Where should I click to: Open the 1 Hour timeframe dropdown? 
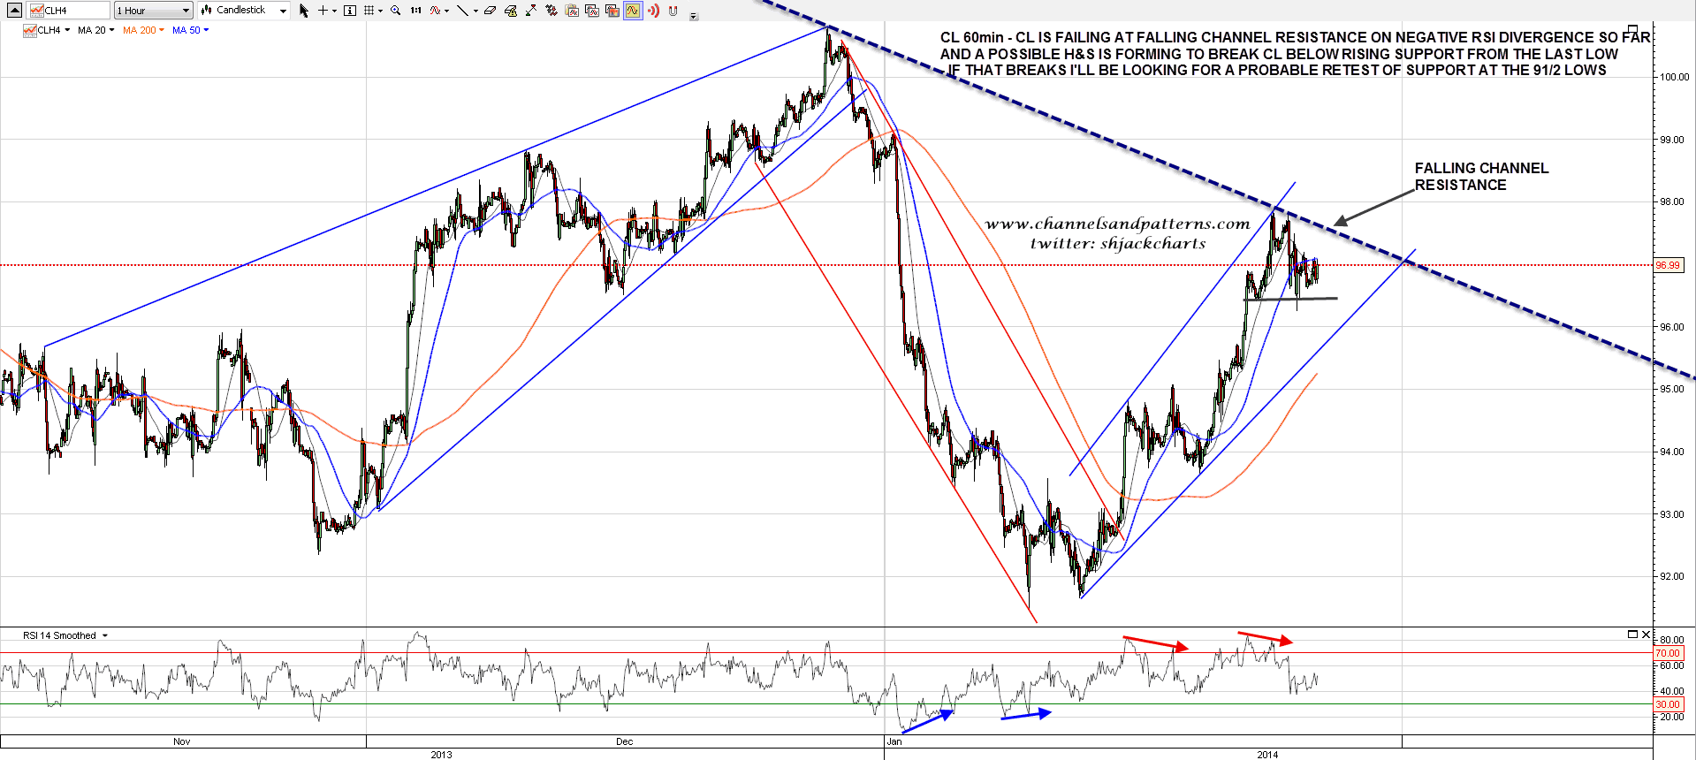point(153,11)
